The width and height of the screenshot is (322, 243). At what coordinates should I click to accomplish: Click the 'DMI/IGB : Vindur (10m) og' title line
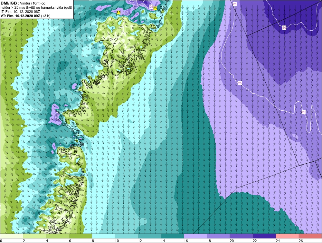pos(23,3)
